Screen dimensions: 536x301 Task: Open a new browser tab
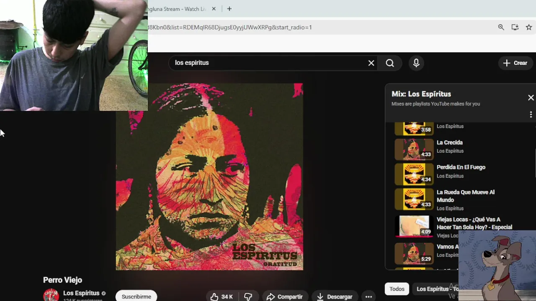(x=229, y=9)
